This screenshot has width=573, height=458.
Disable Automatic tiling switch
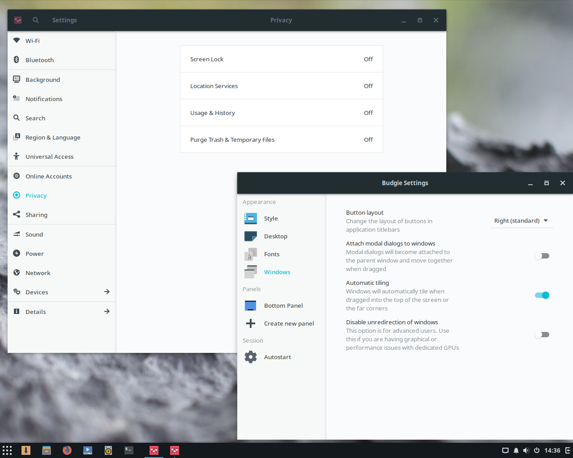[x=542, y=295]
